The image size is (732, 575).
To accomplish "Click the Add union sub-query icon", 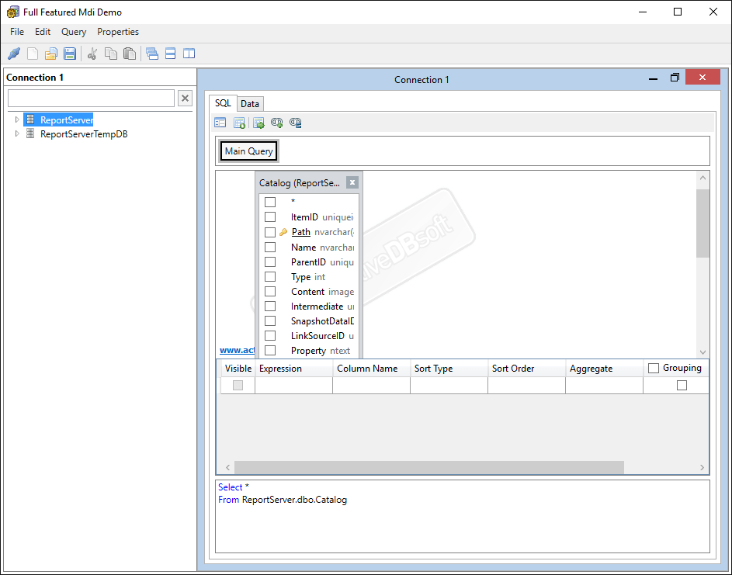I will 276,123.
